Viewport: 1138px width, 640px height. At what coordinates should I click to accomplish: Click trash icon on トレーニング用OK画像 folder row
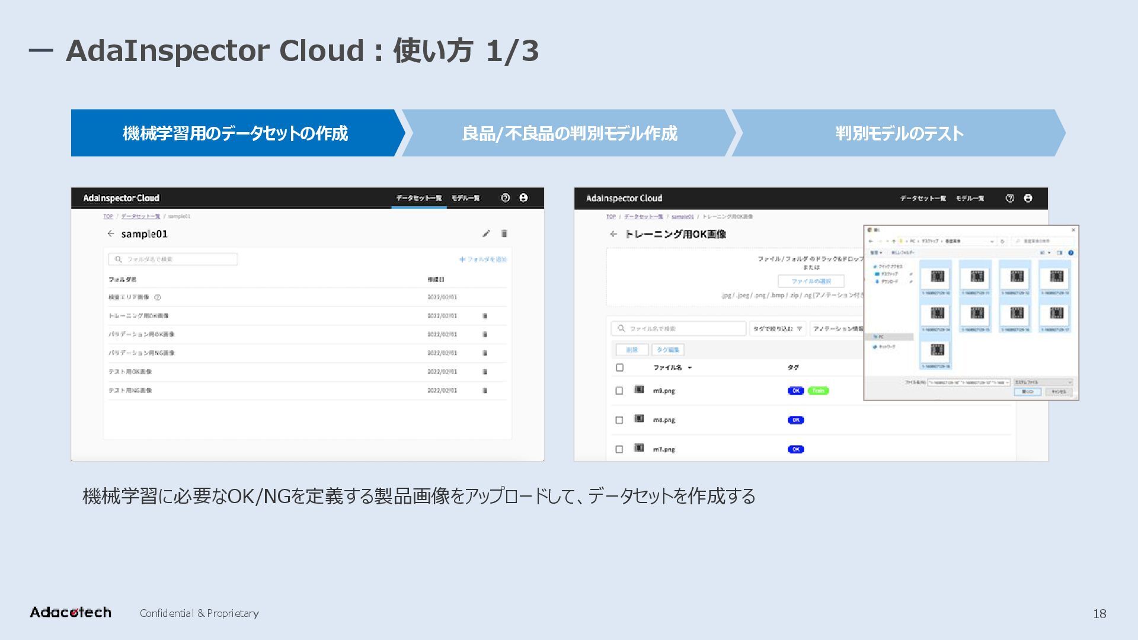(x=485, y=316)
